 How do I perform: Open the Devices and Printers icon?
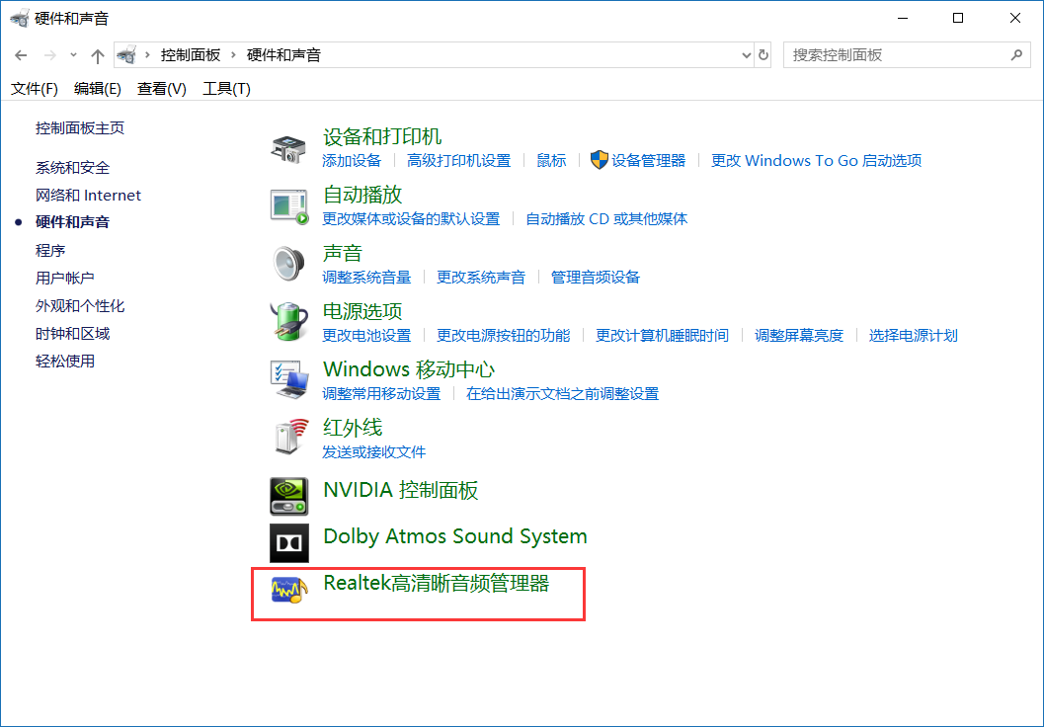[x=289, y=148]
